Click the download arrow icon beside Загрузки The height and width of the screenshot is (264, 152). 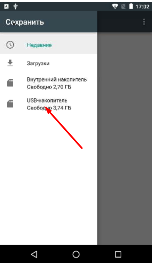click(10, 63)
